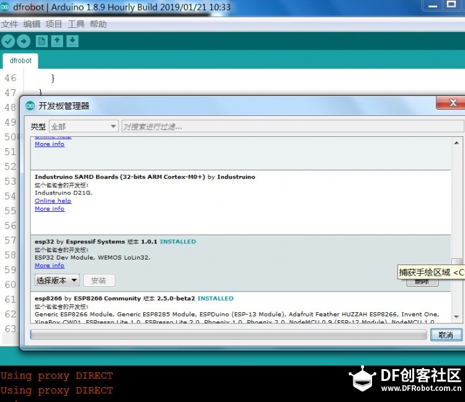Image resolution: width=465 pixels, height=402 pixels.
Task: Select the Industruino SAMD Boards entry
Action: (x=241, y=203)
